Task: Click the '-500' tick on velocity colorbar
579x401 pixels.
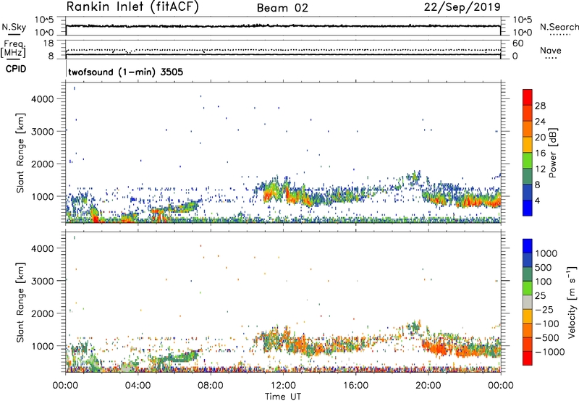Action: (x=547, y=338)
